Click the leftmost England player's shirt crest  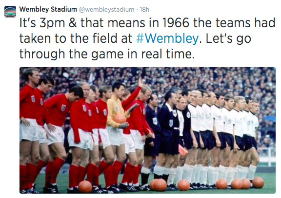coord(33,99)
